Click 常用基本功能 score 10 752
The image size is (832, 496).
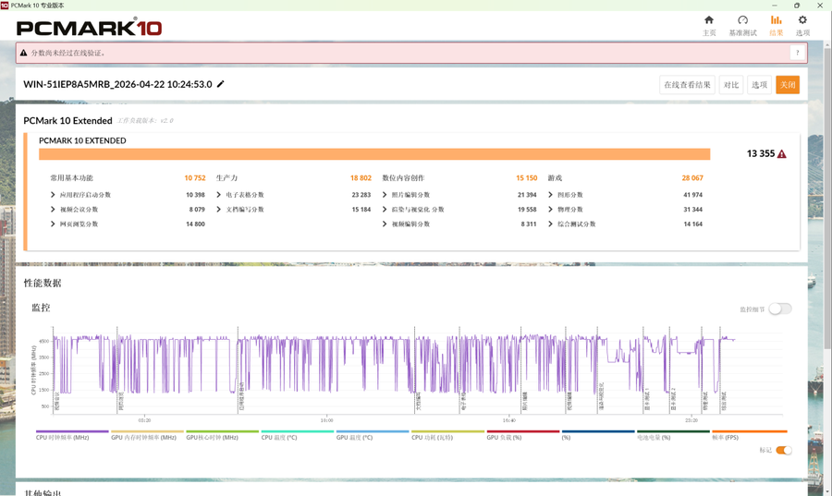click(195, 178)
